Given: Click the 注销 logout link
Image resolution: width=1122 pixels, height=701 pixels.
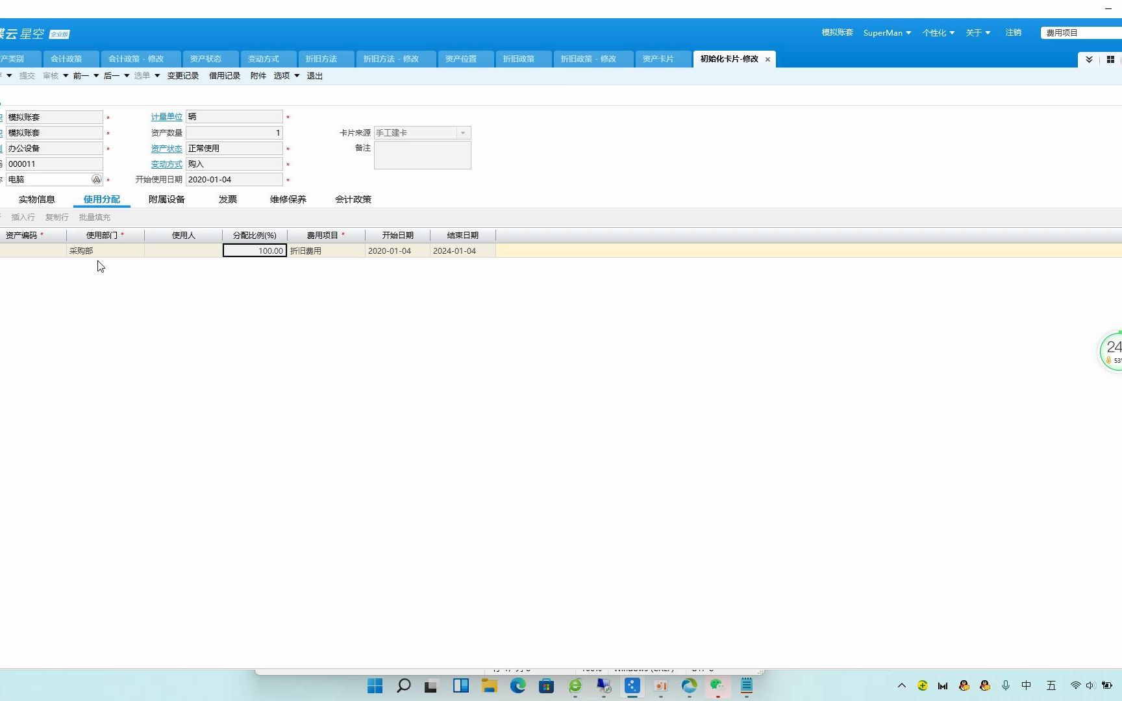Looking at the screenshot, I should click(x=1013, y=32).
